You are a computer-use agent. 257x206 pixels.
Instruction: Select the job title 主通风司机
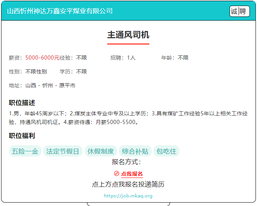click(128, 35)
